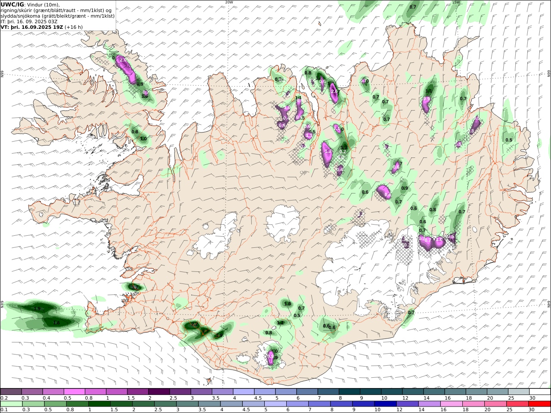This screenshot has width=551, height=413.
Task: Click the 'slydda/snjókoma' legend description line
Action: [58, 16]
